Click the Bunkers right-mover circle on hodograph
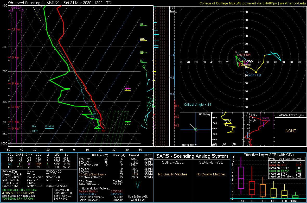The width and height of the screenshot is (307, 203). pyautogui.click(x=236, y=52)
